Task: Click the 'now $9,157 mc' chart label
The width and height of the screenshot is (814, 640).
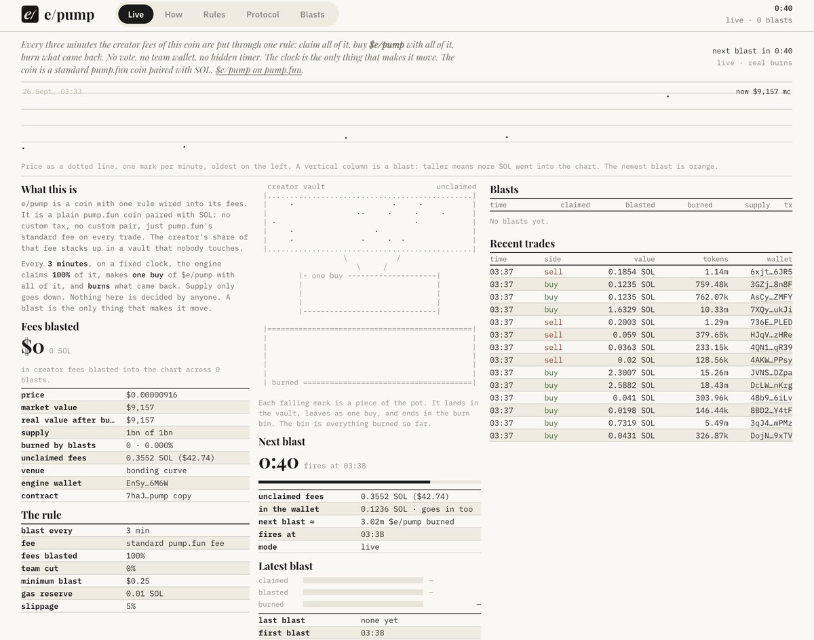Action: [x=763, y=92]
